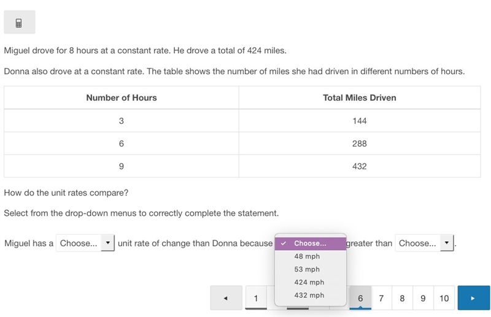The image size is (491, 317).
Task: Jump to question 1
Action: click(256, 298)
